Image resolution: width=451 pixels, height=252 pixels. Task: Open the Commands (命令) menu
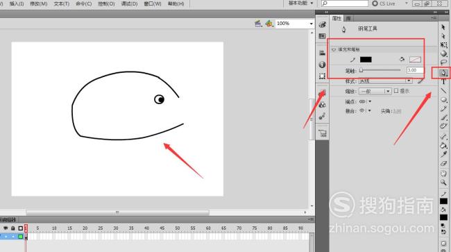(84, 3)
